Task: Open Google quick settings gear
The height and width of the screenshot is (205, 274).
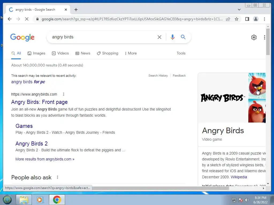Action: pyautogui.click(x=254, y=37)
